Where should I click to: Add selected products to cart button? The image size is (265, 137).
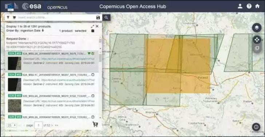click(x=95, y=124)
